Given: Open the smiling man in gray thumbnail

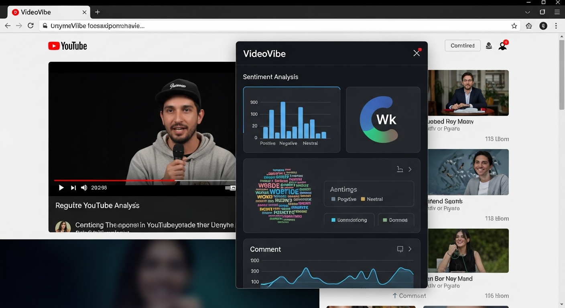Looking at the screenshot, I should pyautogui.click(x=468, y=172).
